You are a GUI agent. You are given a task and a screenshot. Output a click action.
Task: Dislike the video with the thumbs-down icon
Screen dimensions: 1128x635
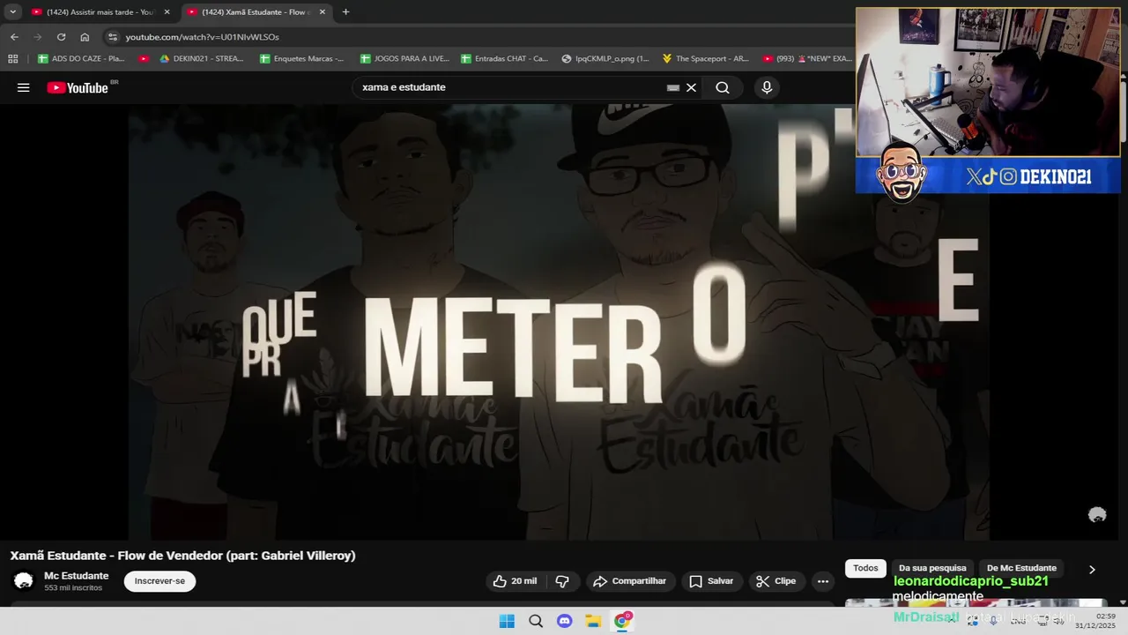point(562,581)
